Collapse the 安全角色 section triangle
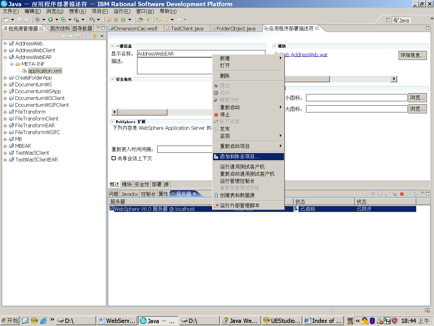434x326 pixels. [x=113, y=79]
